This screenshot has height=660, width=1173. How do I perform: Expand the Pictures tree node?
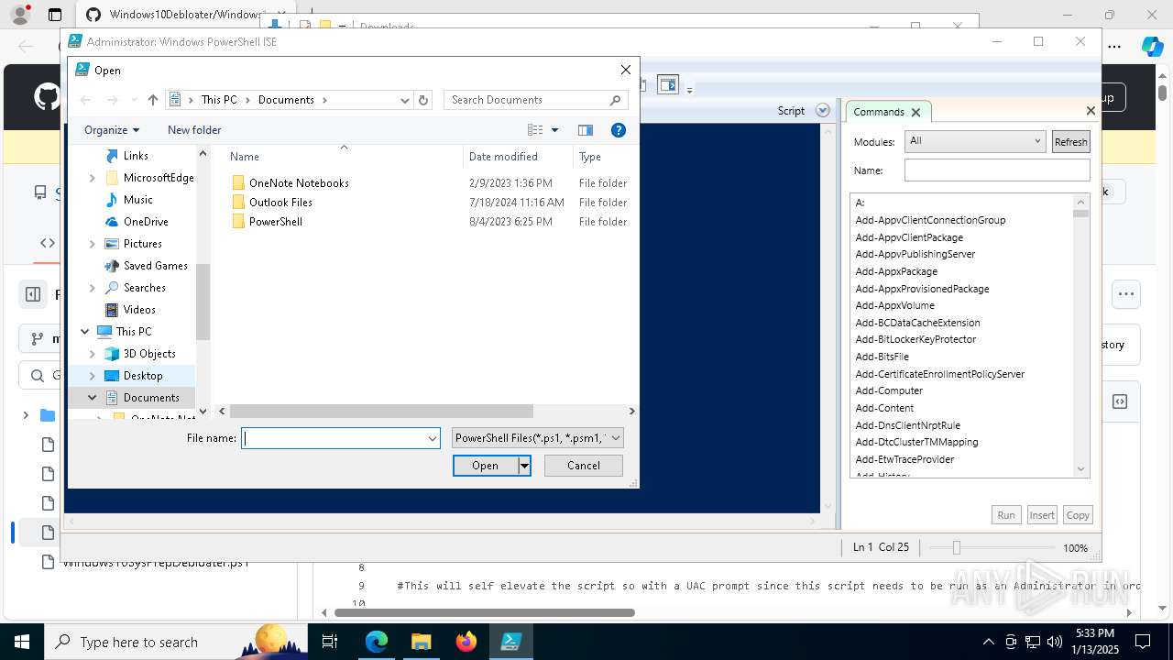pos(92,244)
